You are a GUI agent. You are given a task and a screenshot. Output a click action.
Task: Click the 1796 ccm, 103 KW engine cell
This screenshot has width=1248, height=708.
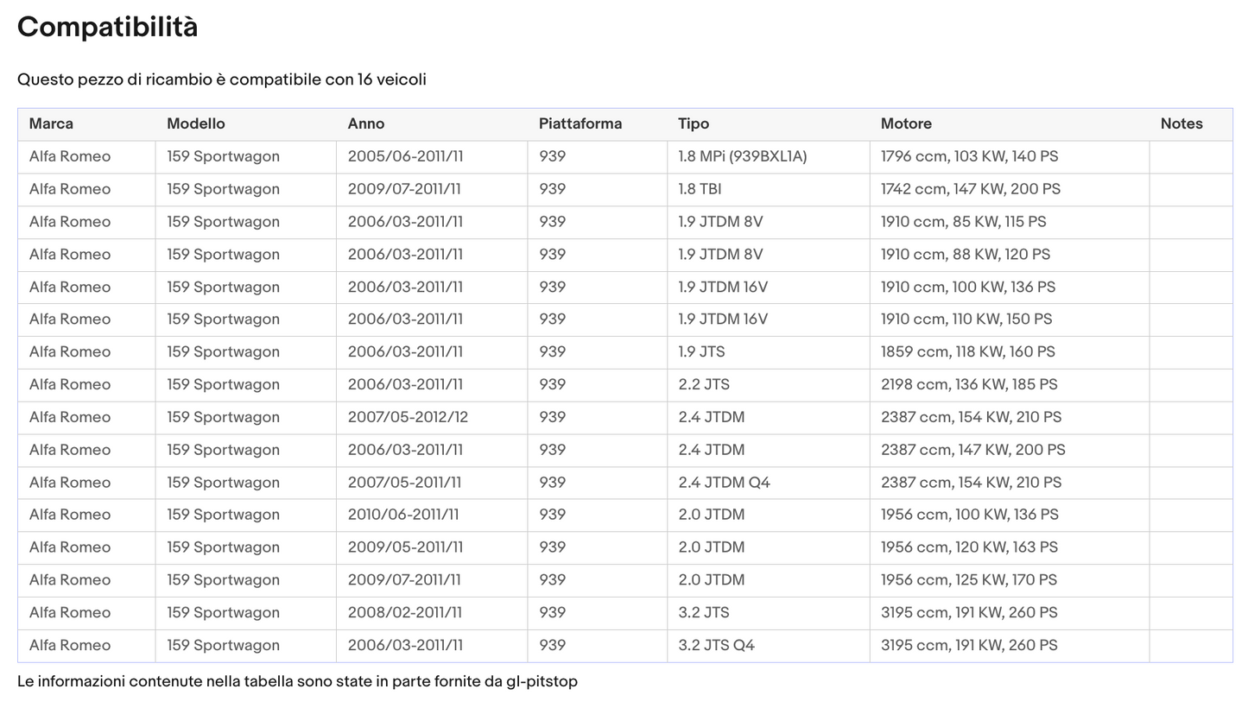pyautogui.click(x=968, y=156)
